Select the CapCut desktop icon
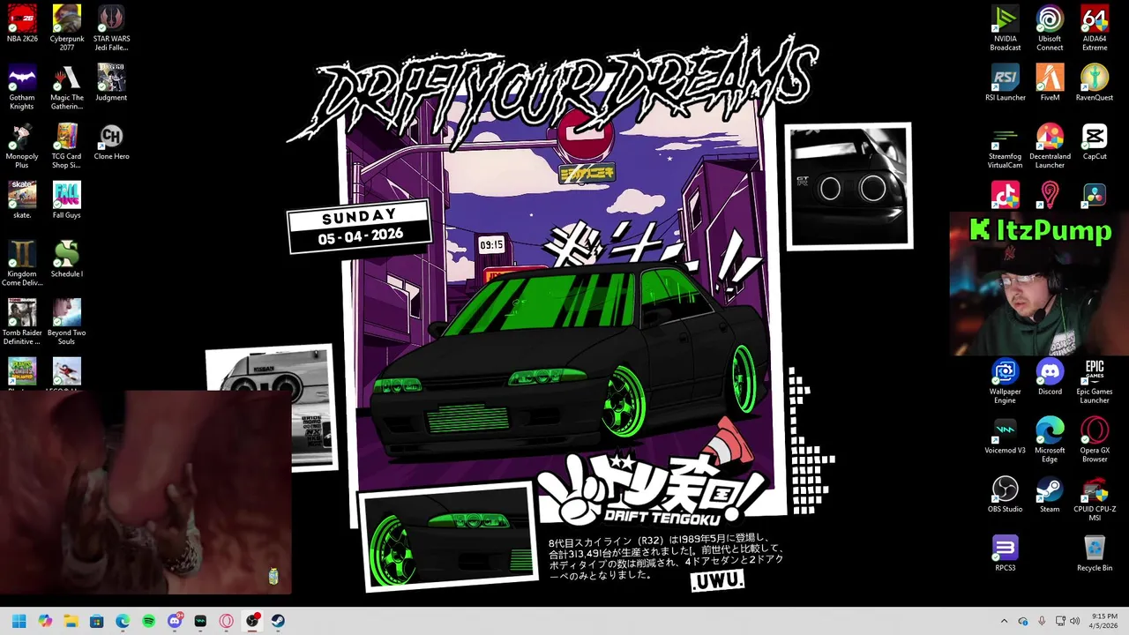Viewport: 1129px width, 635px height. coord(1095,141)
